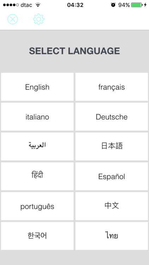Tap the circled X close icon
149x265 pixels.
point(13,19)
